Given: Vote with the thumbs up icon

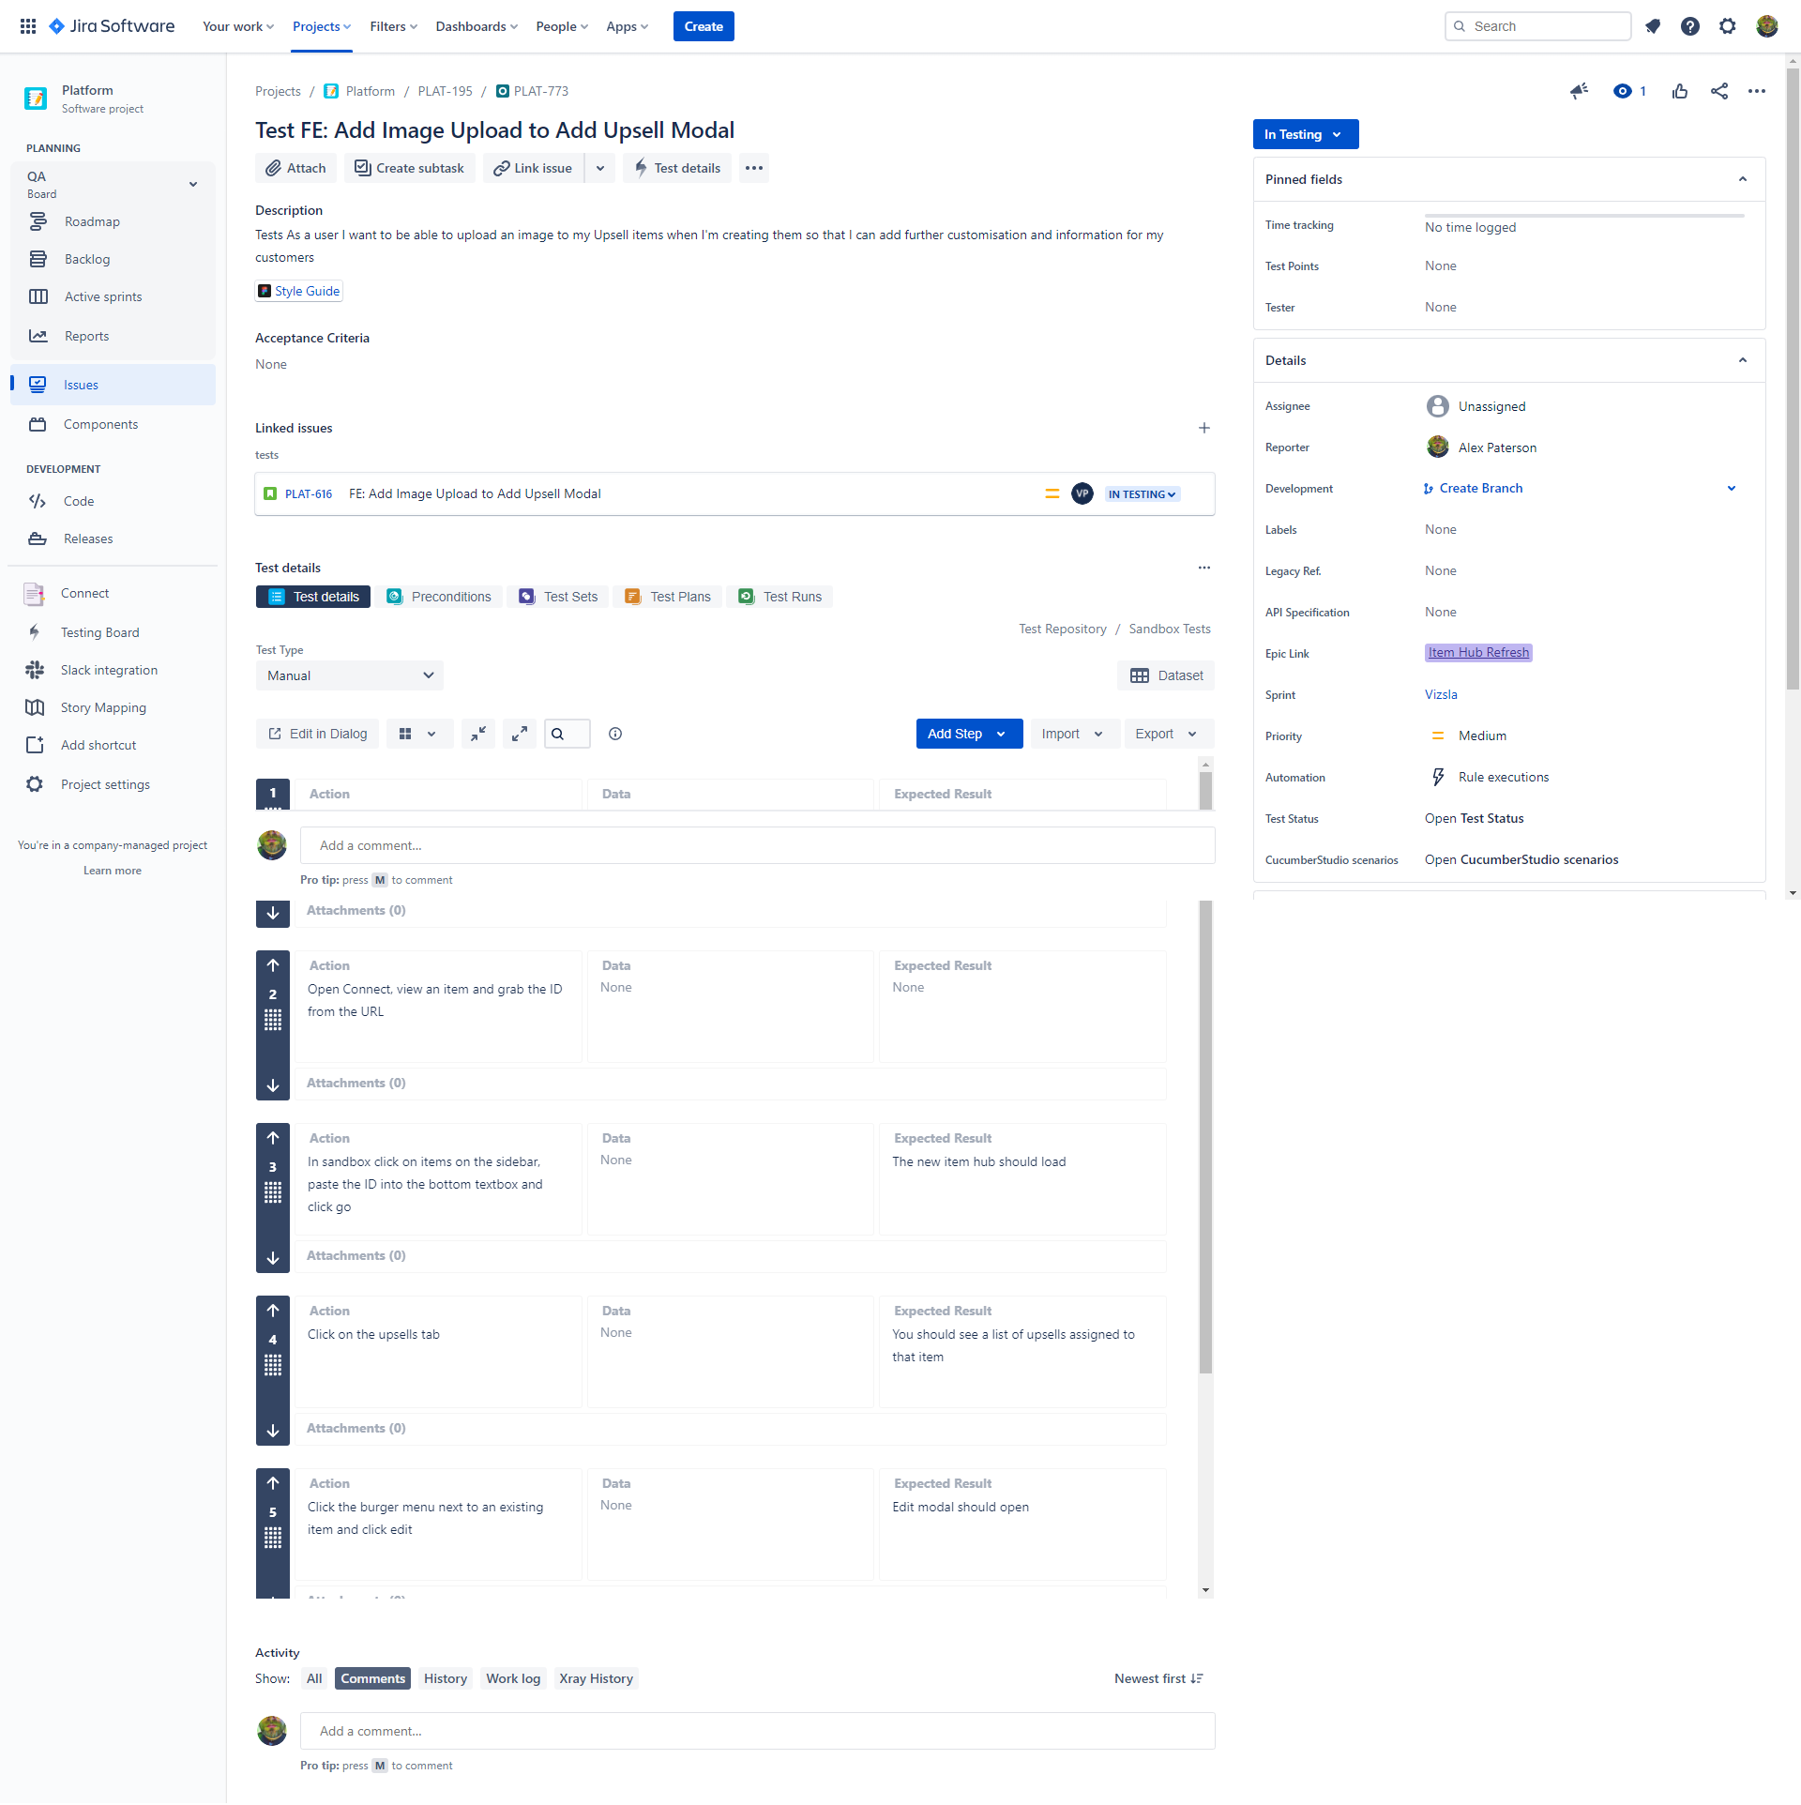Looking at the screenshot, I should click(x=1679, y=91).
